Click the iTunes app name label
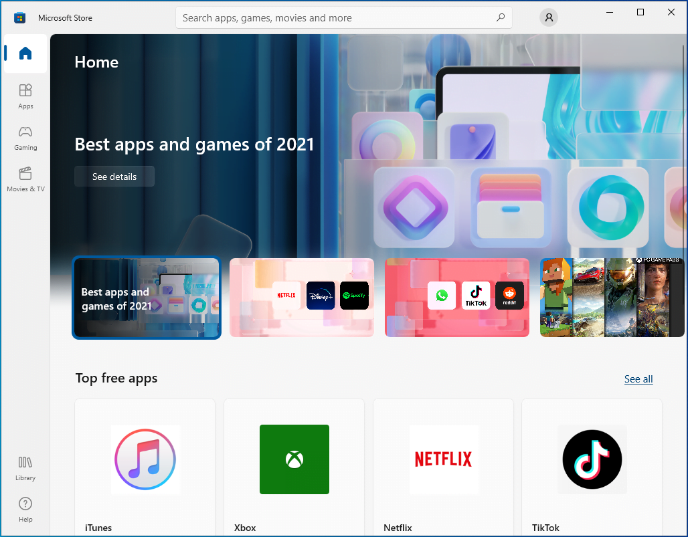Screen dimensions: 688x537 (x=98, y=528)
